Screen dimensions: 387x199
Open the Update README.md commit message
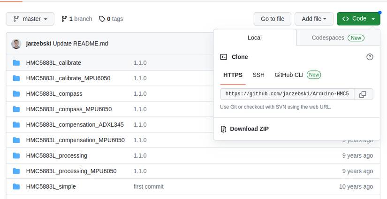tap(80, 44)
